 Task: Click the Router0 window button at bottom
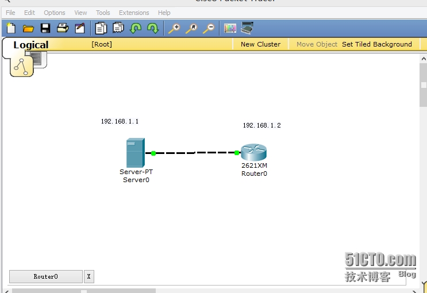coord(46,276)
